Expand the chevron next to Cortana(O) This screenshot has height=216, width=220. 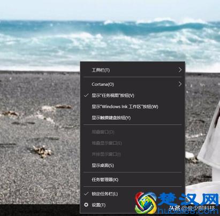(180, 84)
